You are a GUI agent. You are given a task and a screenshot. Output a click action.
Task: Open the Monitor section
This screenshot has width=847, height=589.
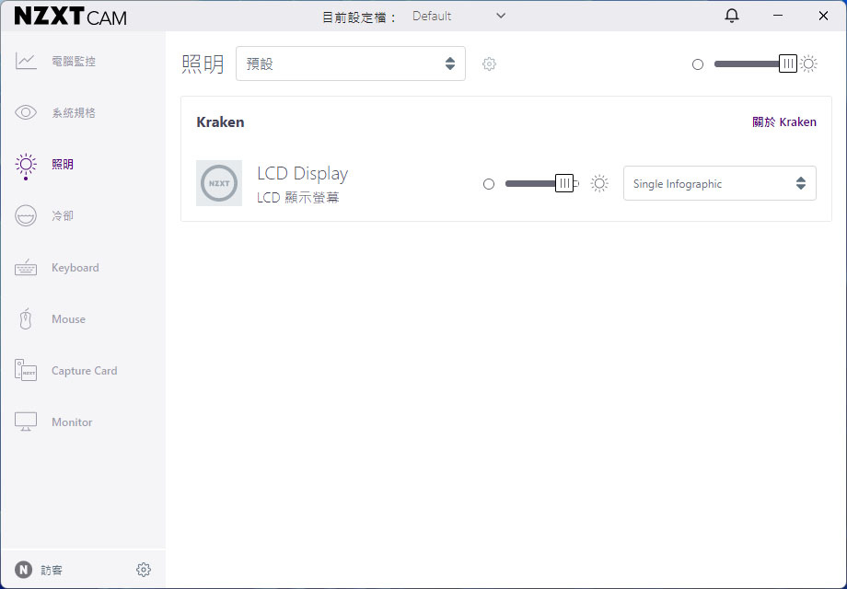tap(72, 422)
